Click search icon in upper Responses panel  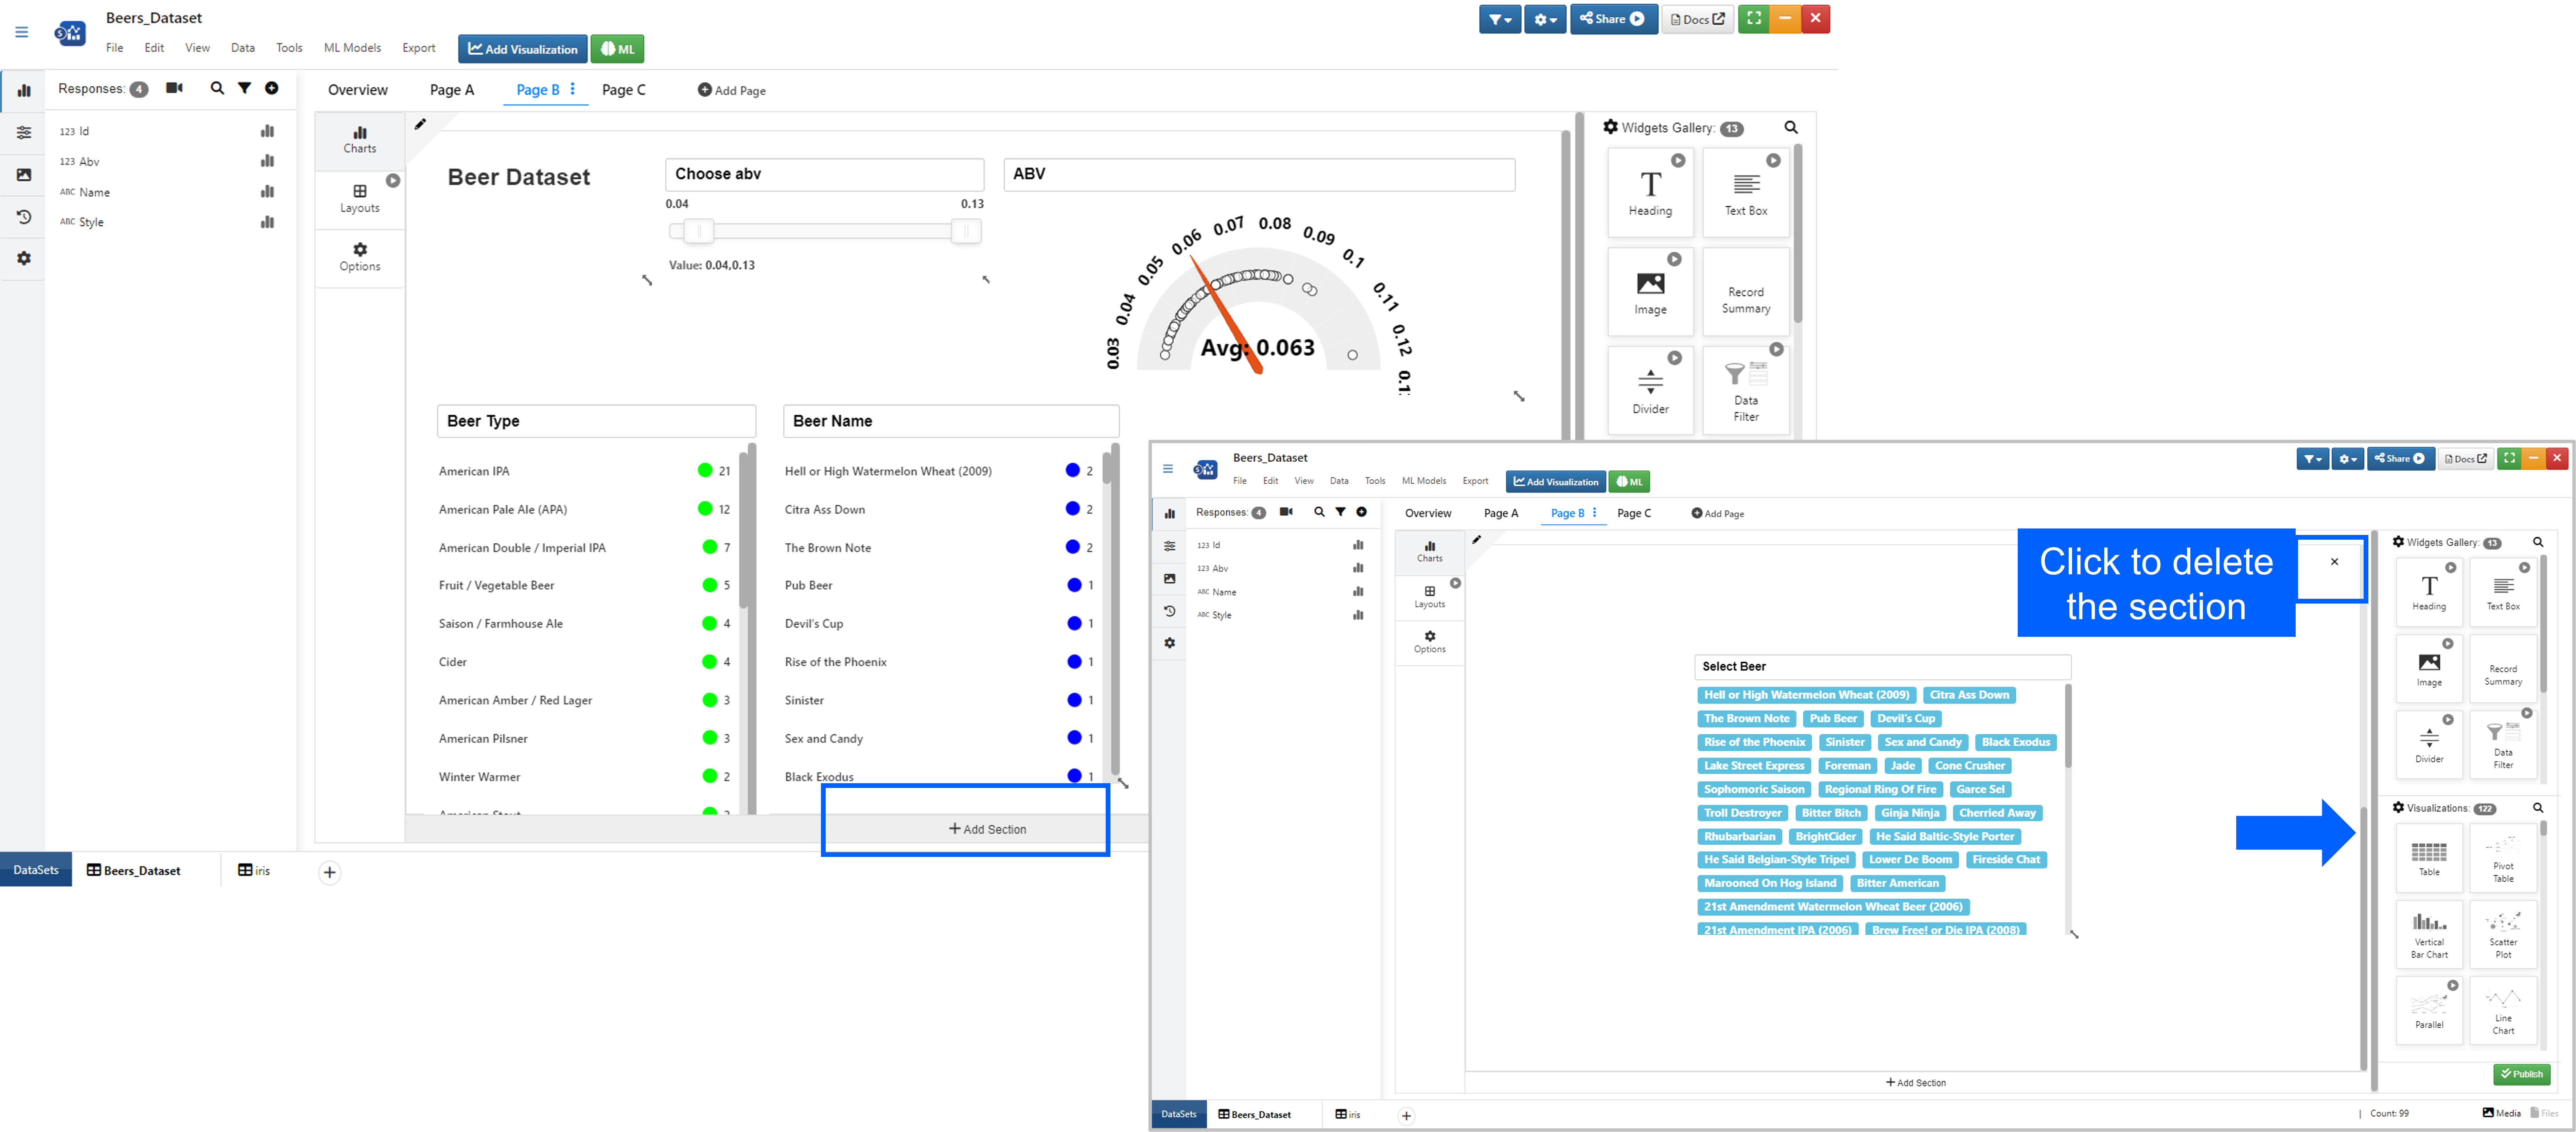click(x=217, y=88)
